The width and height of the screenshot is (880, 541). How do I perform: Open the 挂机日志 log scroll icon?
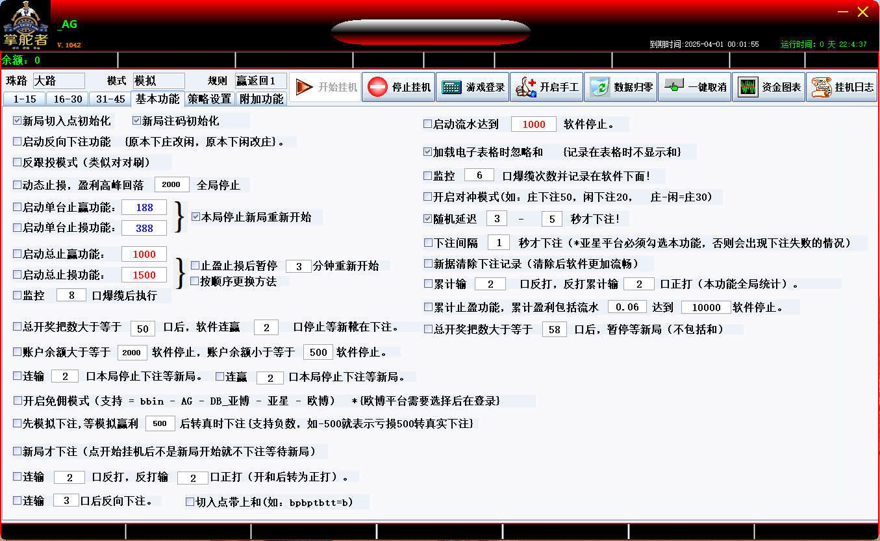[x=822, y=87]
